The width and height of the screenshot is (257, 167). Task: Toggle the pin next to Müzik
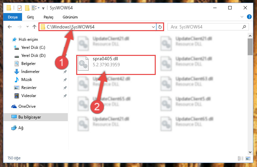pos(65,80)
